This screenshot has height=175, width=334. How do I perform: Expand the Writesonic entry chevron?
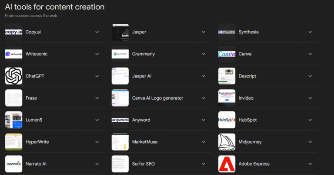[97, 54]
